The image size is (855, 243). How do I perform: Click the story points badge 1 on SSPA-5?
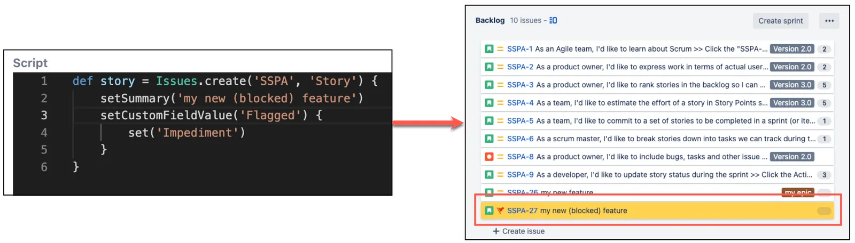coord(824,121)
